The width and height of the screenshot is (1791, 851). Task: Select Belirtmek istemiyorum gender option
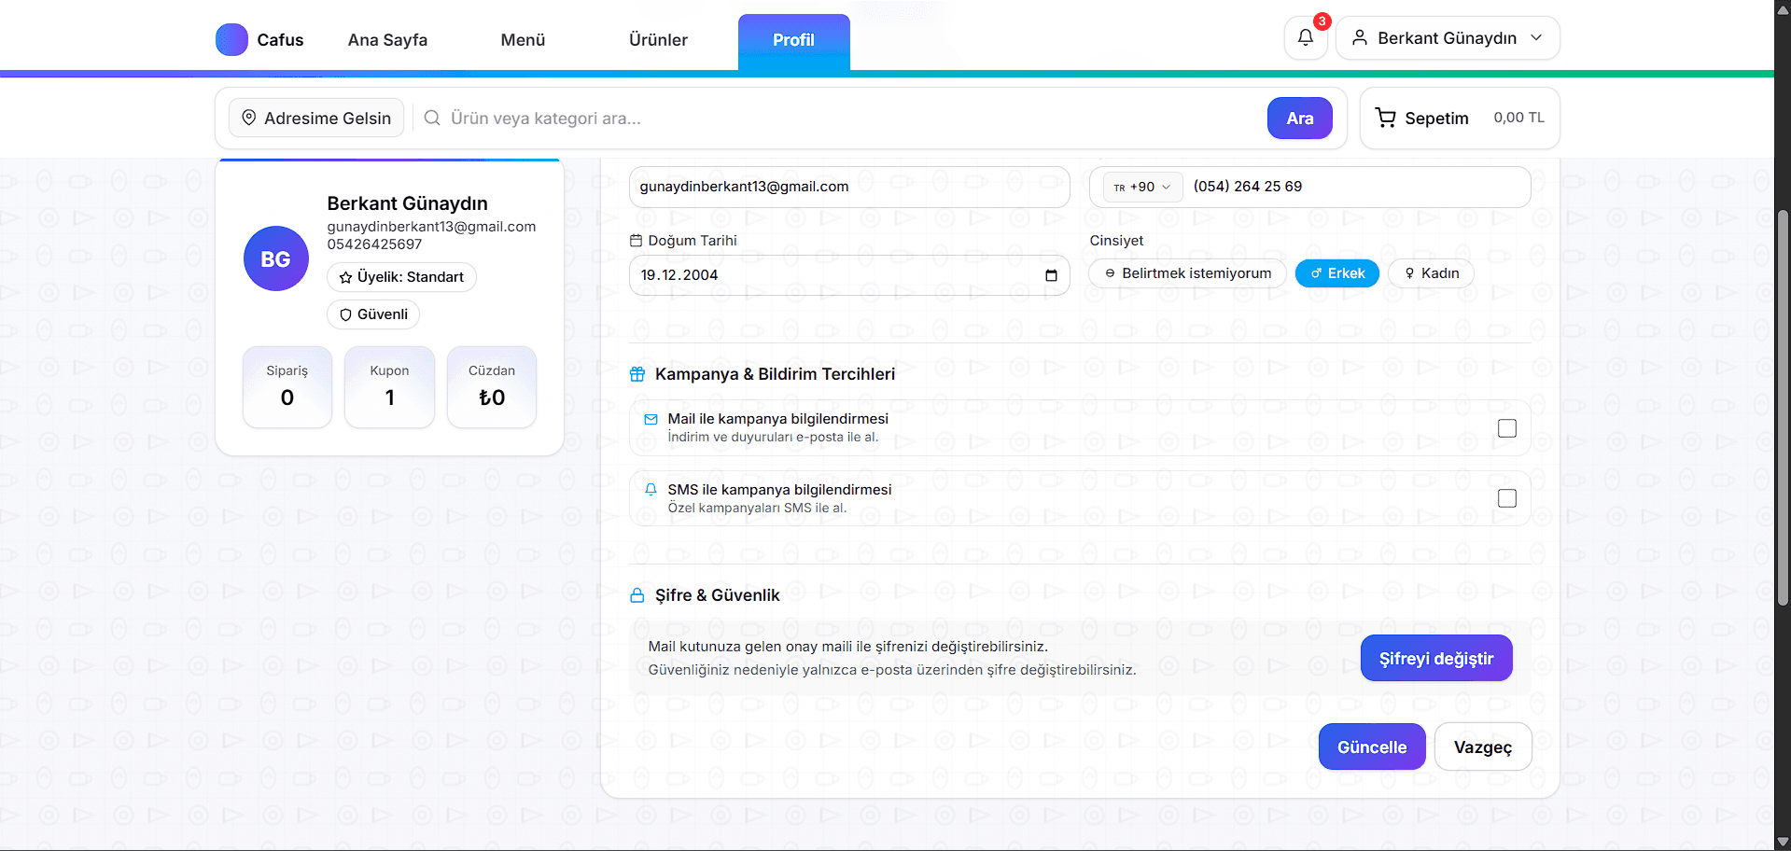[1187, 273]
